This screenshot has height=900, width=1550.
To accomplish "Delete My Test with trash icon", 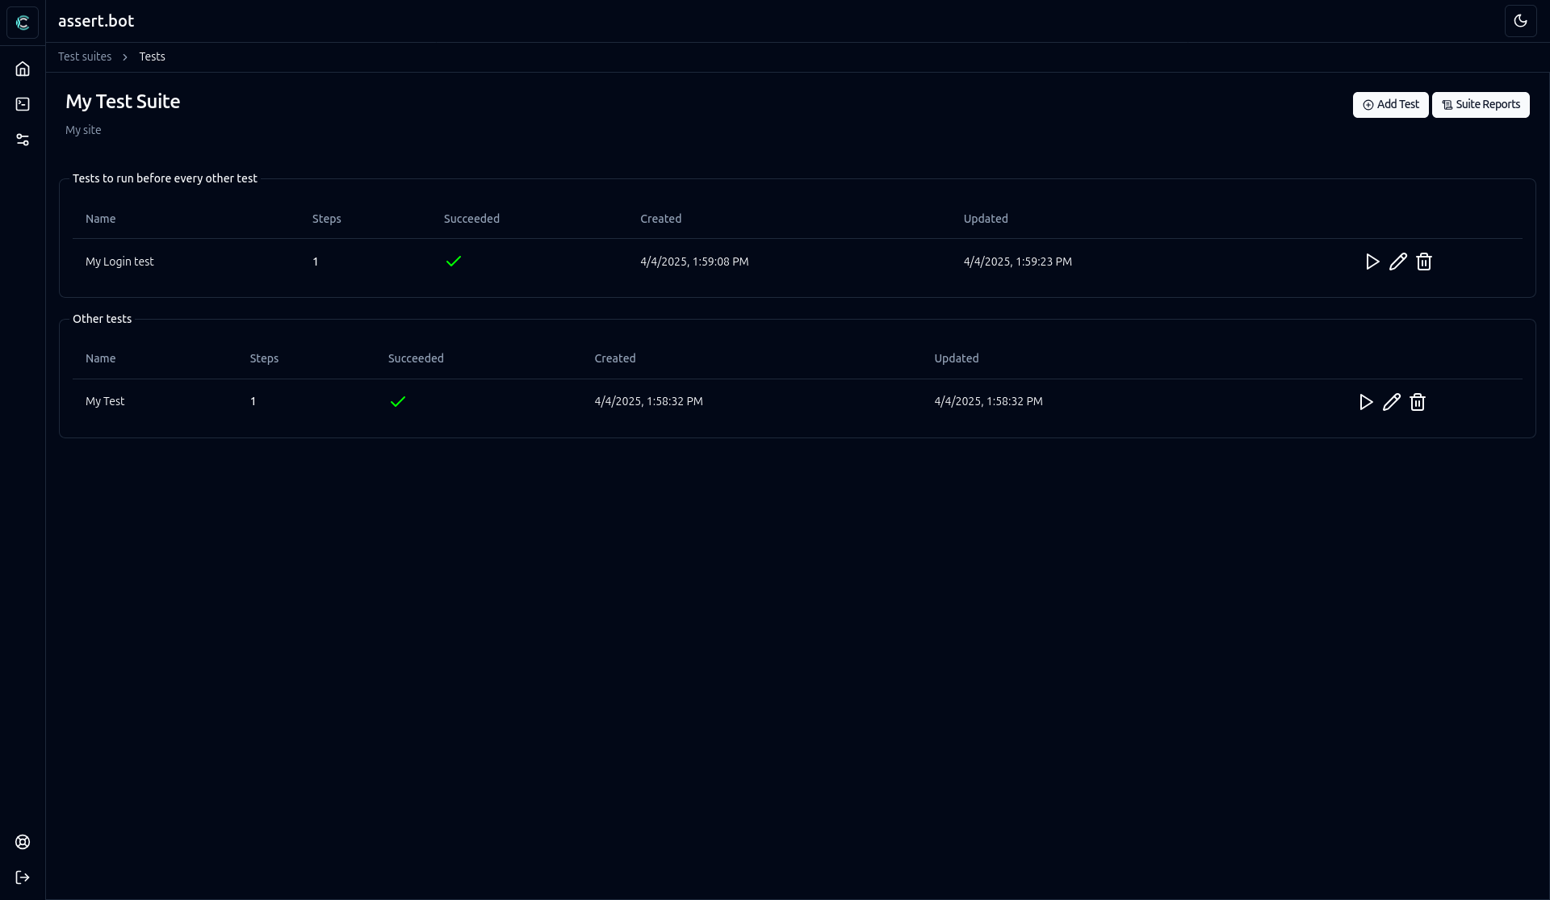I will tap(1418, 402).
